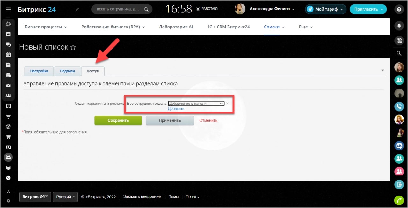
Task: Click the calendar icon in left sidebar
Action: (8, 55)
